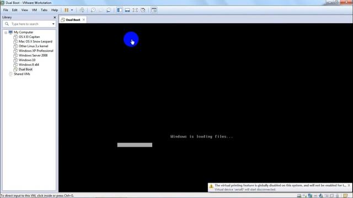Open the Tabs menu
Image resolution: width=353 pixels, height=198 pixels.
[x=44, y=10]
